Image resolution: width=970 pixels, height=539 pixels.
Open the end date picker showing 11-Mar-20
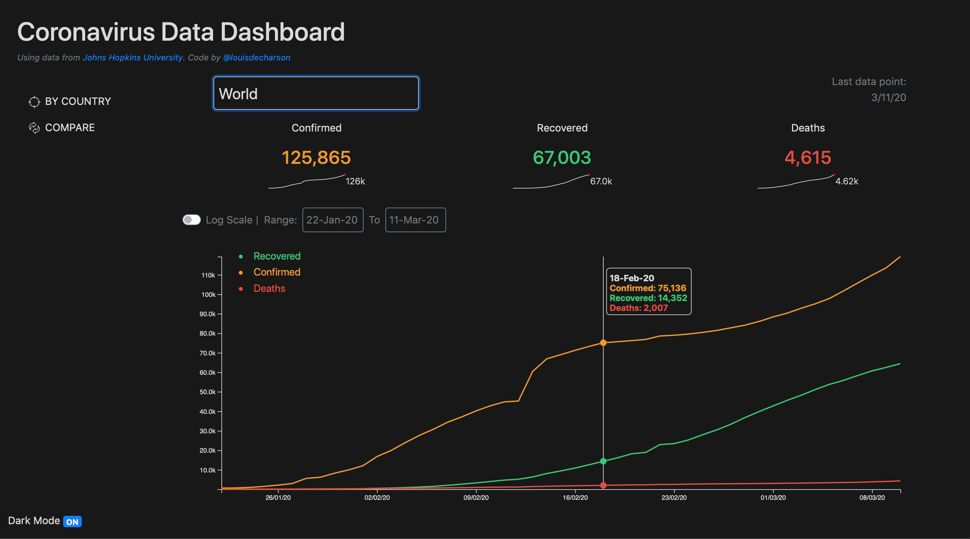click(x=415, y=220)
